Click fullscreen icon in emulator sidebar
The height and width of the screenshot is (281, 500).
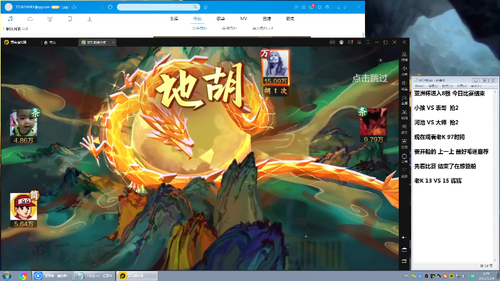point(404,99)
